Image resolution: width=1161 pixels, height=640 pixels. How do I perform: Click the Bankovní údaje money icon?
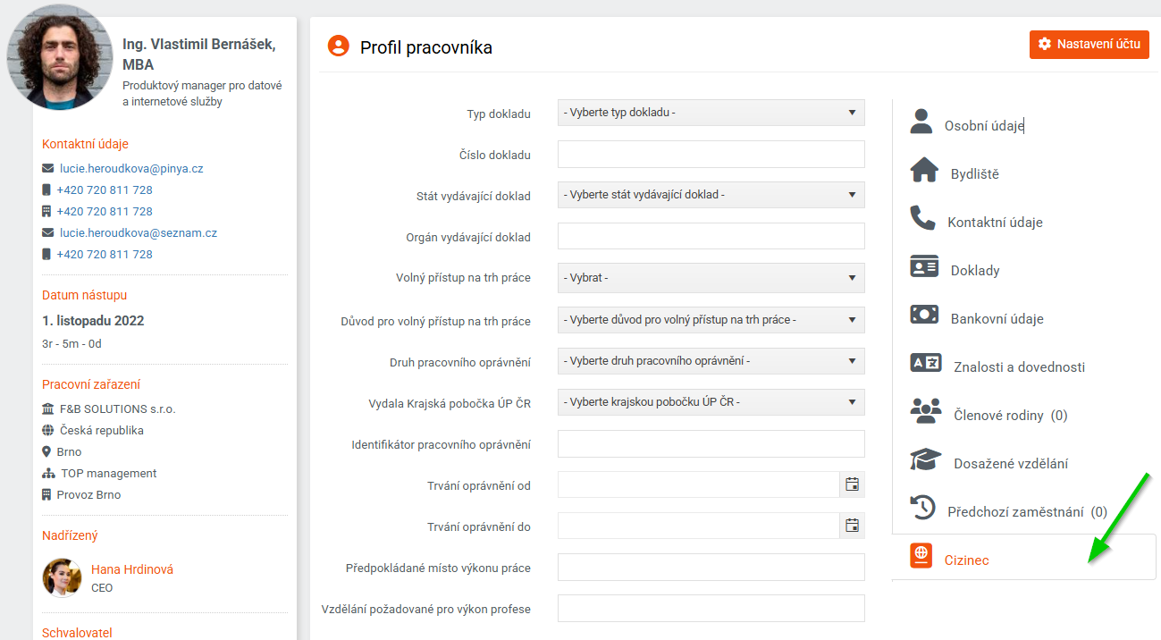click(x=924, y=315)
